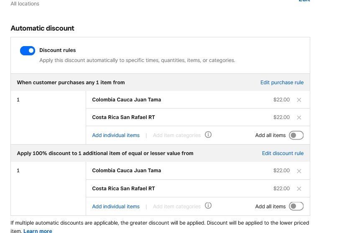Remove Colombia Cauca Juan Tama from purchase rule
347x233 pixels.
click(299, 100)
